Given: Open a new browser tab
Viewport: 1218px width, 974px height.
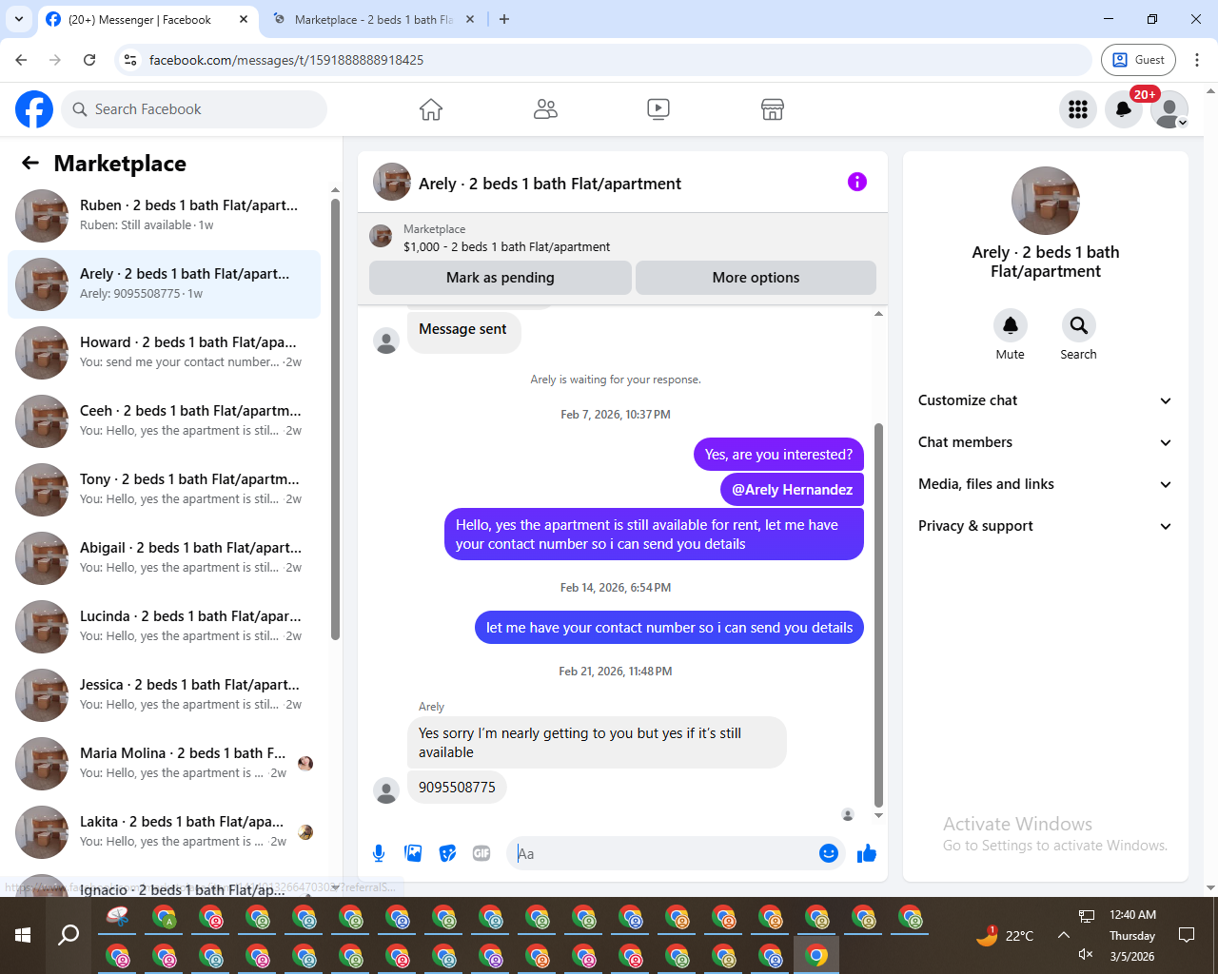Looking at the screenshot, I should click(x=504, y=19).
